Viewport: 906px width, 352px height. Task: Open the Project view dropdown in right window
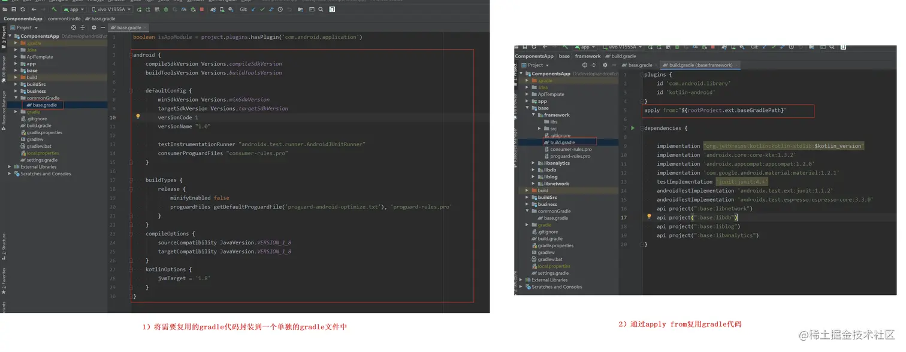pos(535,65)
